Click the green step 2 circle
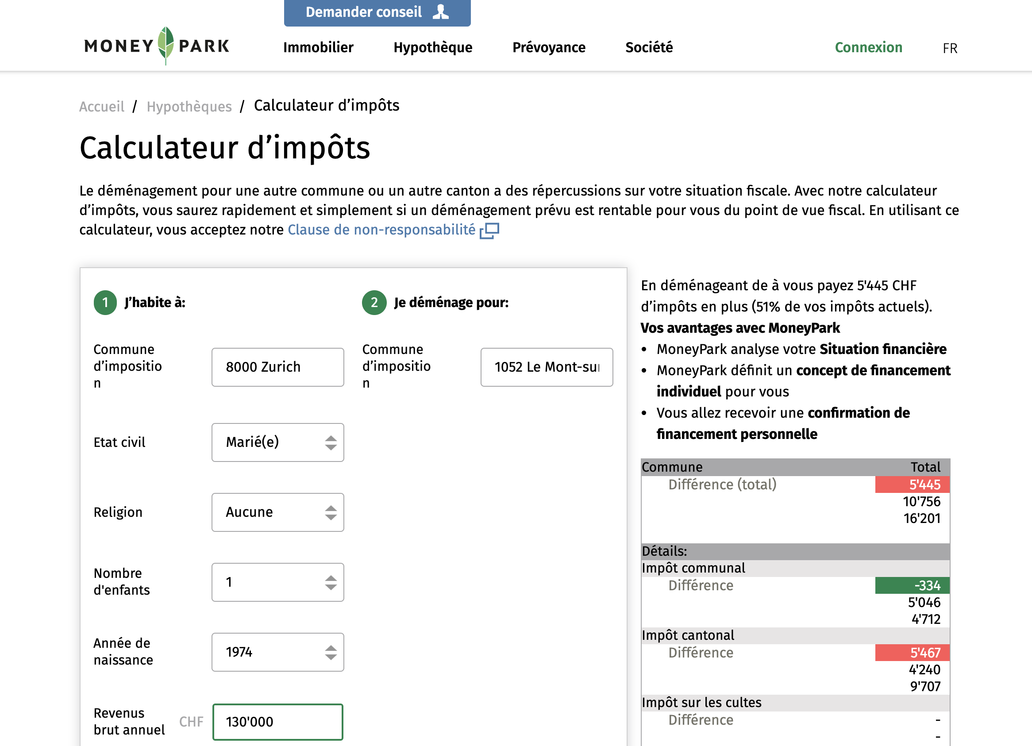This screenshot has width=1032, height=746. [374, 303]
